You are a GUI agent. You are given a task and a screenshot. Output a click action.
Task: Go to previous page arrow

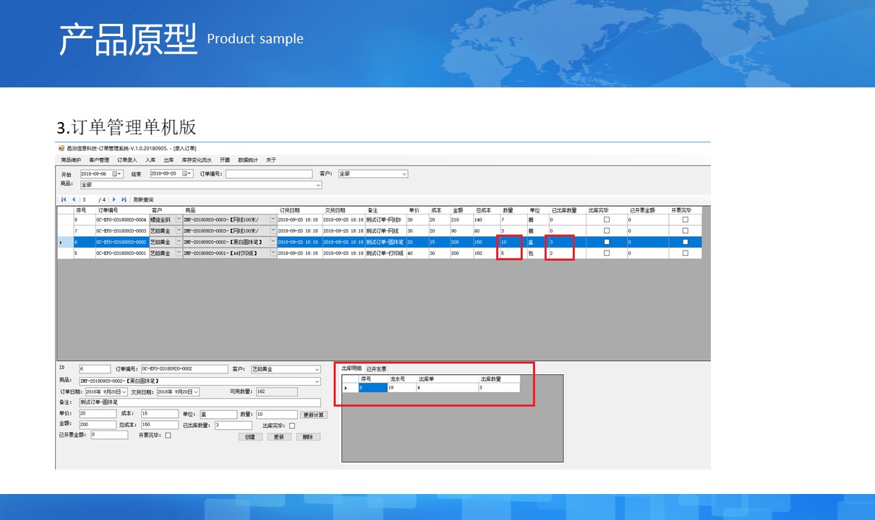click(73, 199)
